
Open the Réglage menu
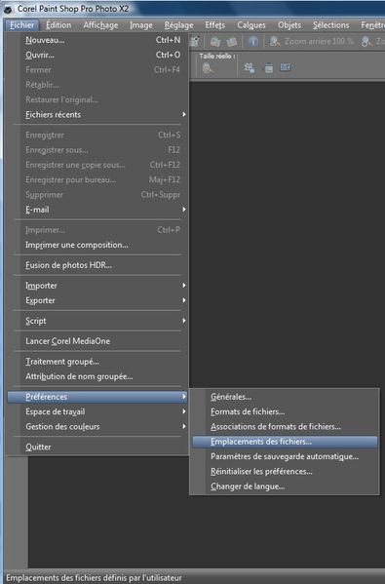click(x=179, y=25)
